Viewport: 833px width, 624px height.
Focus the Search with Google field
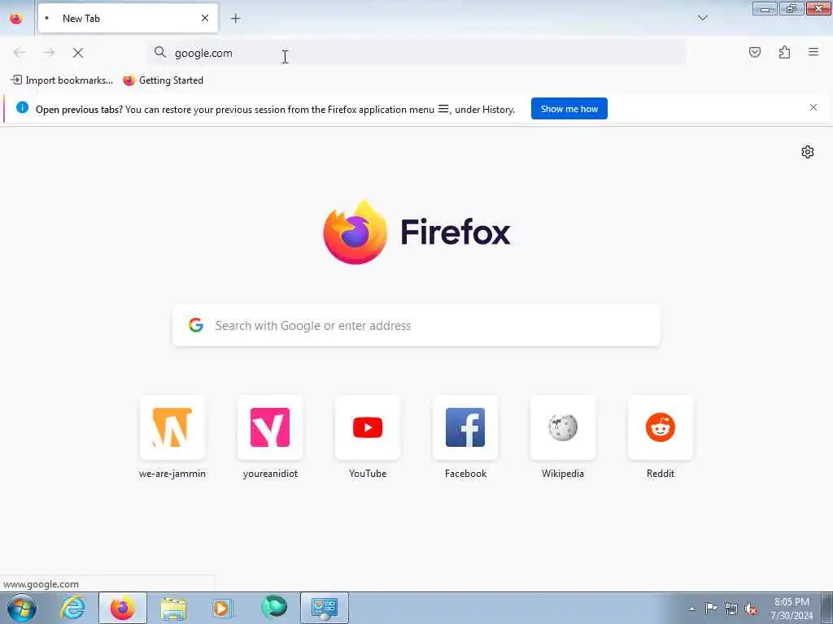pyautogui.click(x=416, y=325)
